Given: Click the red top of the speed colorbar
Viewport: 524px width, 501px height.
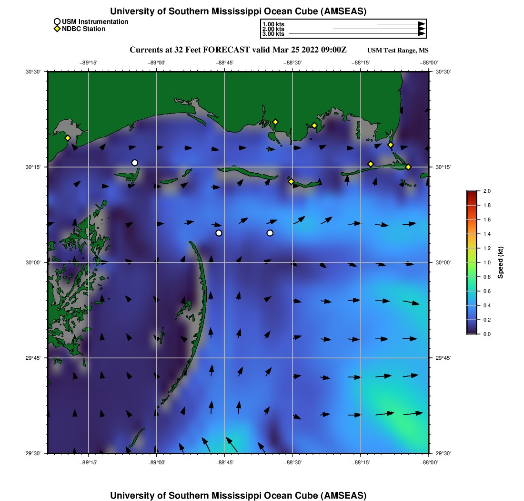Looking at the screenshot, I should click(x=471, y=193).
